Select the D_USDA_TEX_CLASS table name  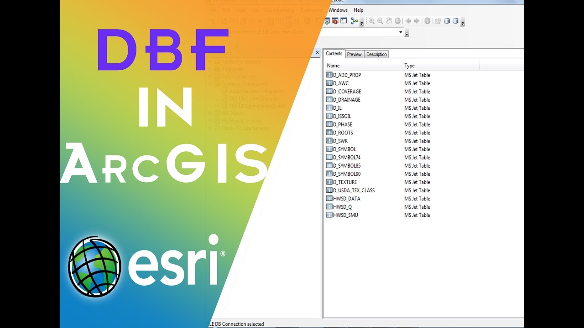[354, 190]
